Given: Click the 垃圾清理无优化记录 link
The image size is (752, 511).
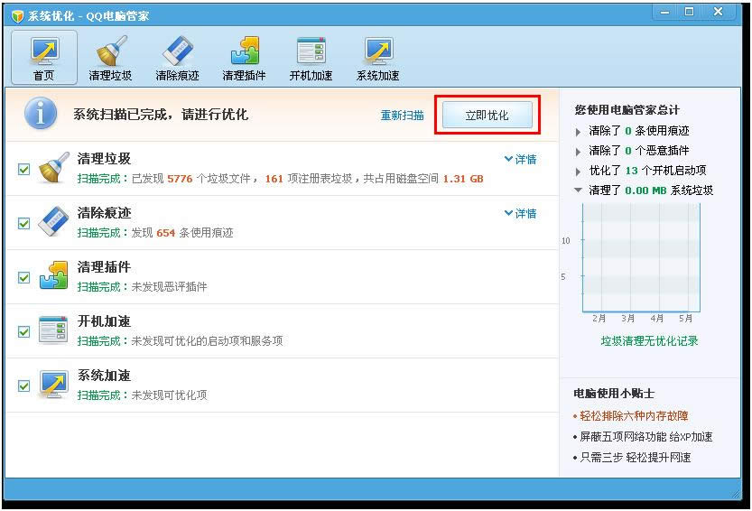Looking at the screenshot, I should coord(649,341).
